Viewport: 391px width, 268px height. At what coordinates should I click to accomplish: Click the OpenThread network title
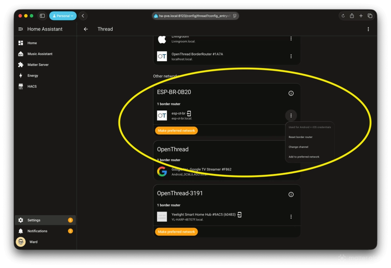point(172,149)
